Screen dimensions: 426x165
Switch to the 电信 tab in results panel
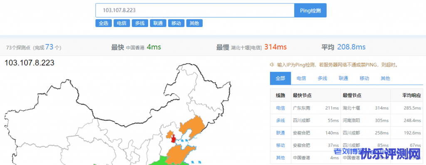(x=301, y=79)
